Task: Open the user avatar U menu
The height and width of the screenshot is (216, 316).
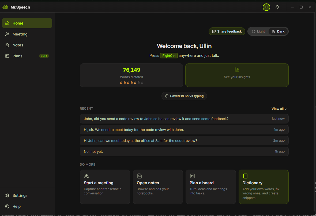Action: click(266, 7)
